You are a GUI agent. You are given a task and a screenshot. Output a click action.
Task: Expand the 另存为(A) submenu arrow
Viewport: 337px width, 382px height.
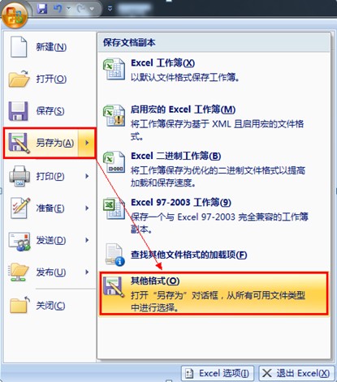[x=87, y=143]
